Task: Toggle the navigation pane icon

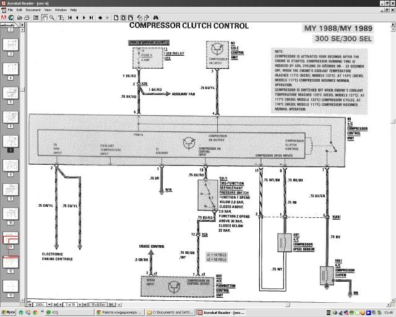Action: pyautogui.click(x=36, y=18)
